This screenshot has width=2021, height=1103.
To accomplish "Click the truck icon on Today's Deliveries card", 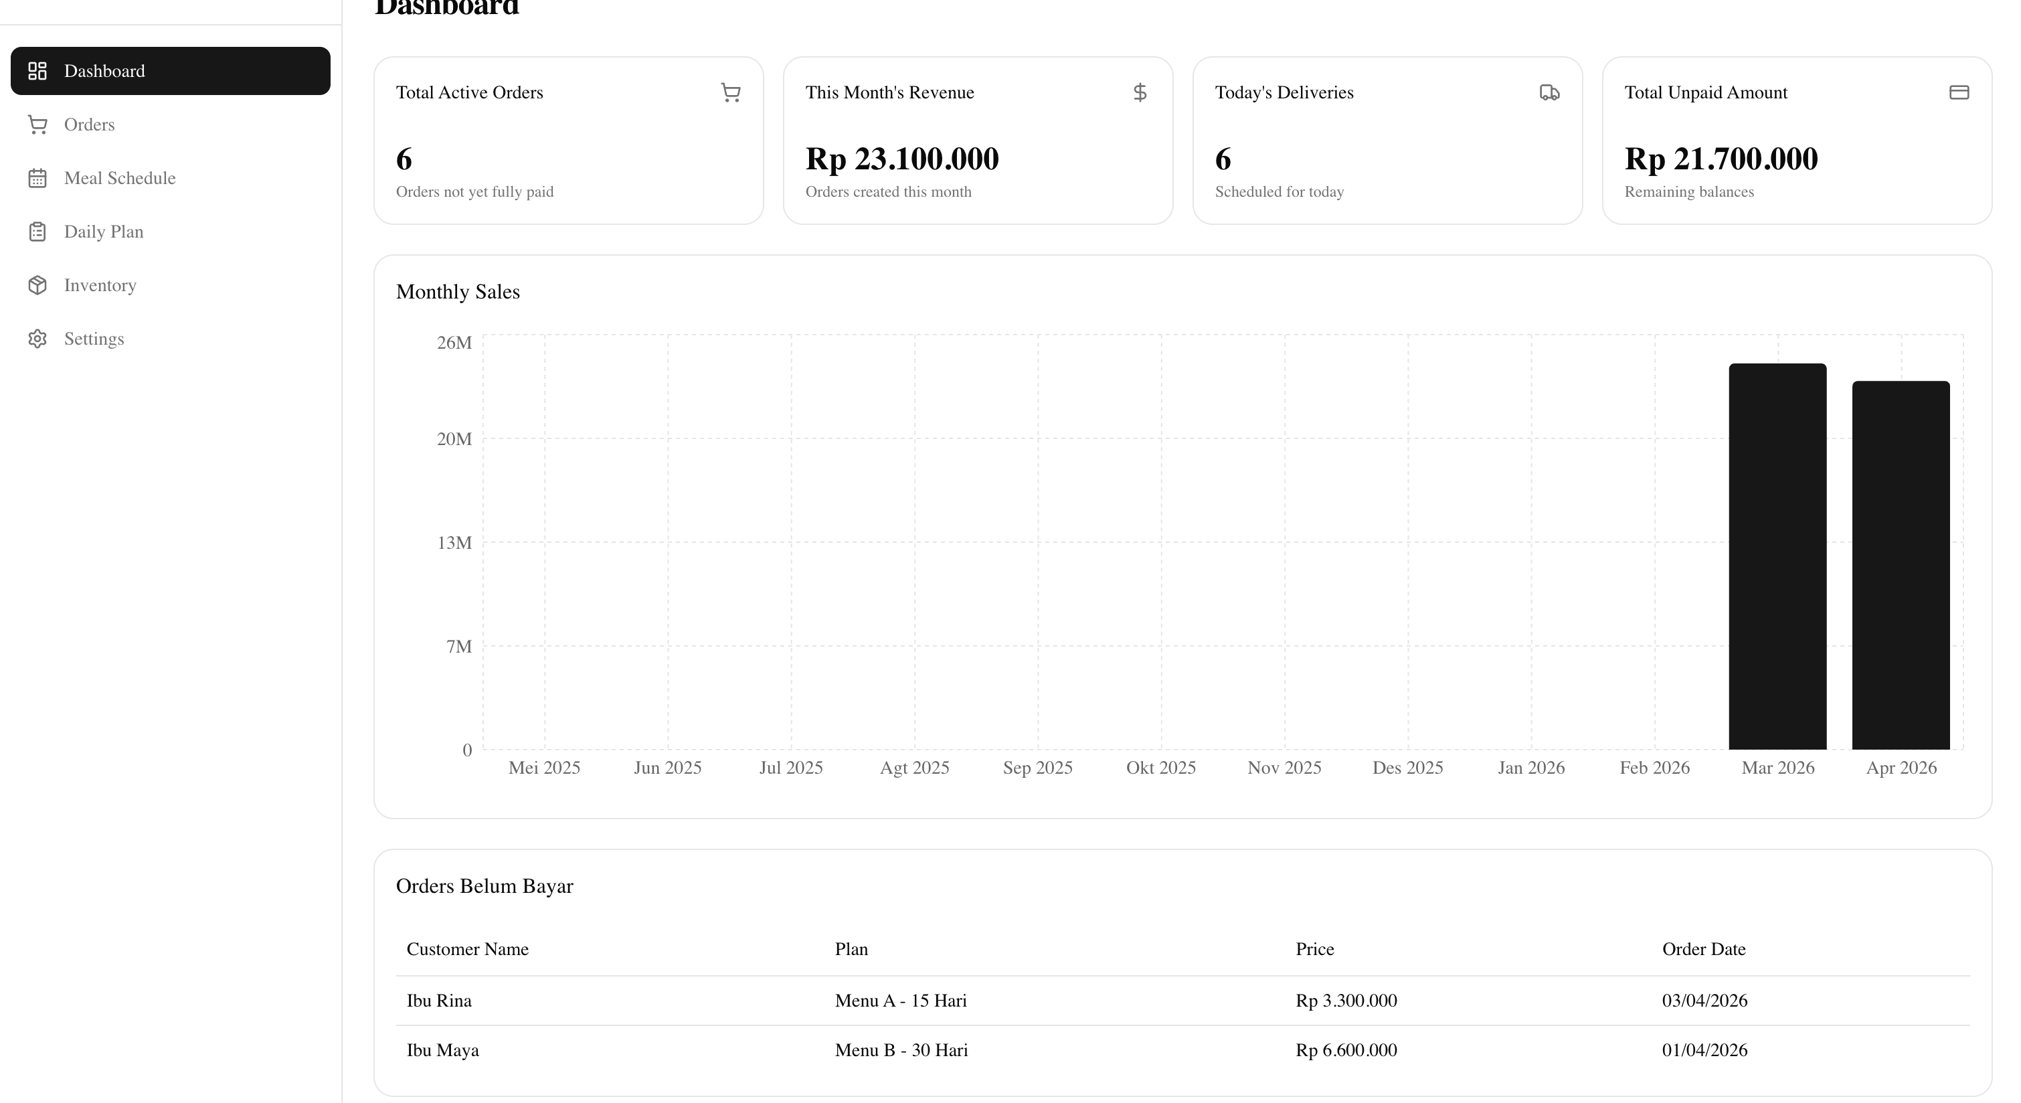I will pos(1549,92).
